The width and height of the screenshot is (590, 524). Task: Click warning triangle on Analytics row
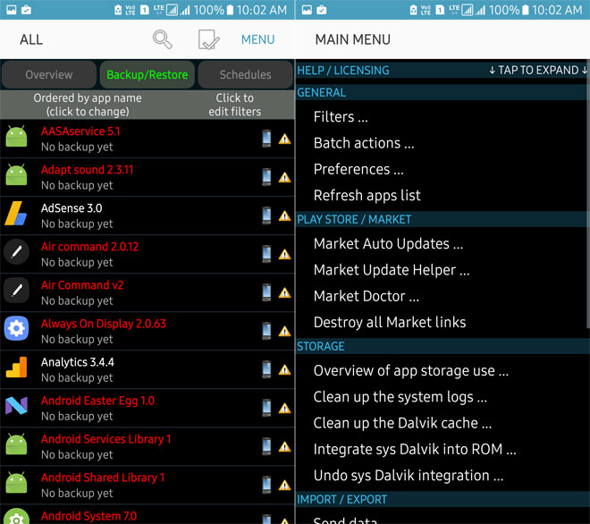[x=284, y=370]
